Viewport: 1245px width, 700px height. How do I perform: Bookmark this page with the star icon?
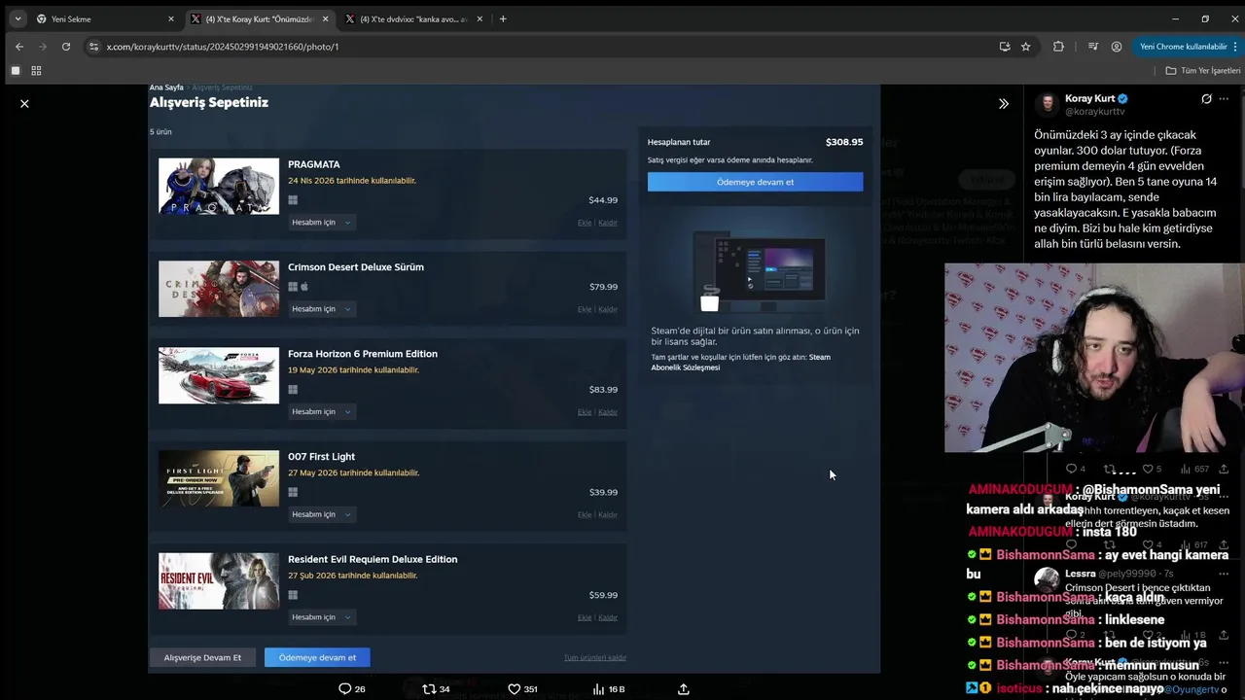[1025, 46]
